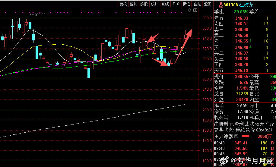Click the 主力净额 red bar indicator
Image resolution: width=276 pixels, height=167 pixels.
pos(246,136)
